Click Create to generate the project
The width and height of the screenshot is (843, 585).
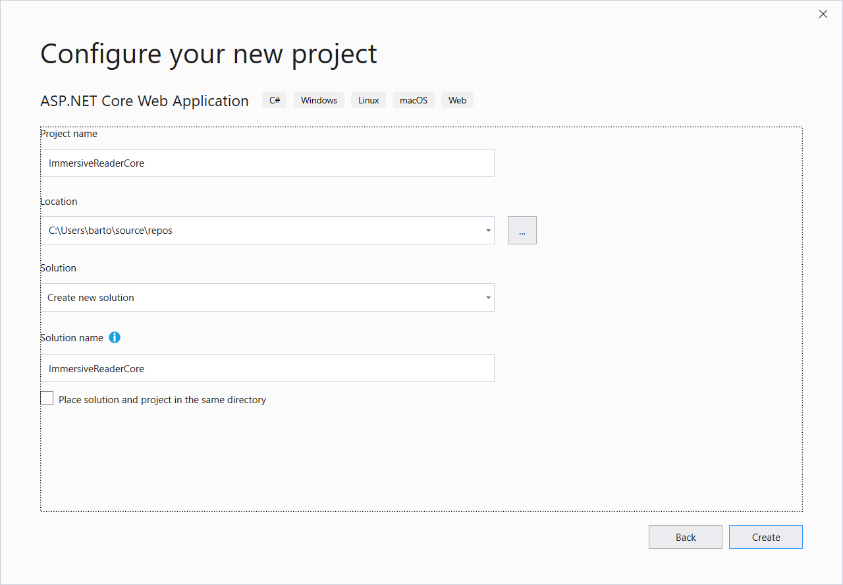(765, 537)
